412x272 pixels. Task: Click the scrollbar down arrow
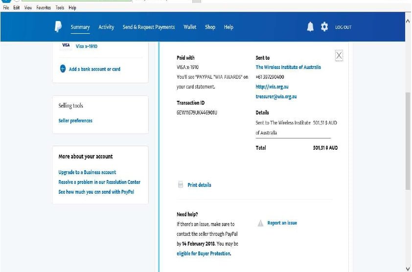408,269
